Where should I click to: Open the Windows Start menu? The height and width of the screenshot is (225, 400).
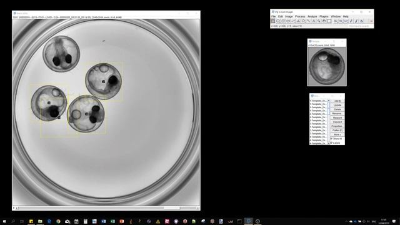(x=4, y=221)
